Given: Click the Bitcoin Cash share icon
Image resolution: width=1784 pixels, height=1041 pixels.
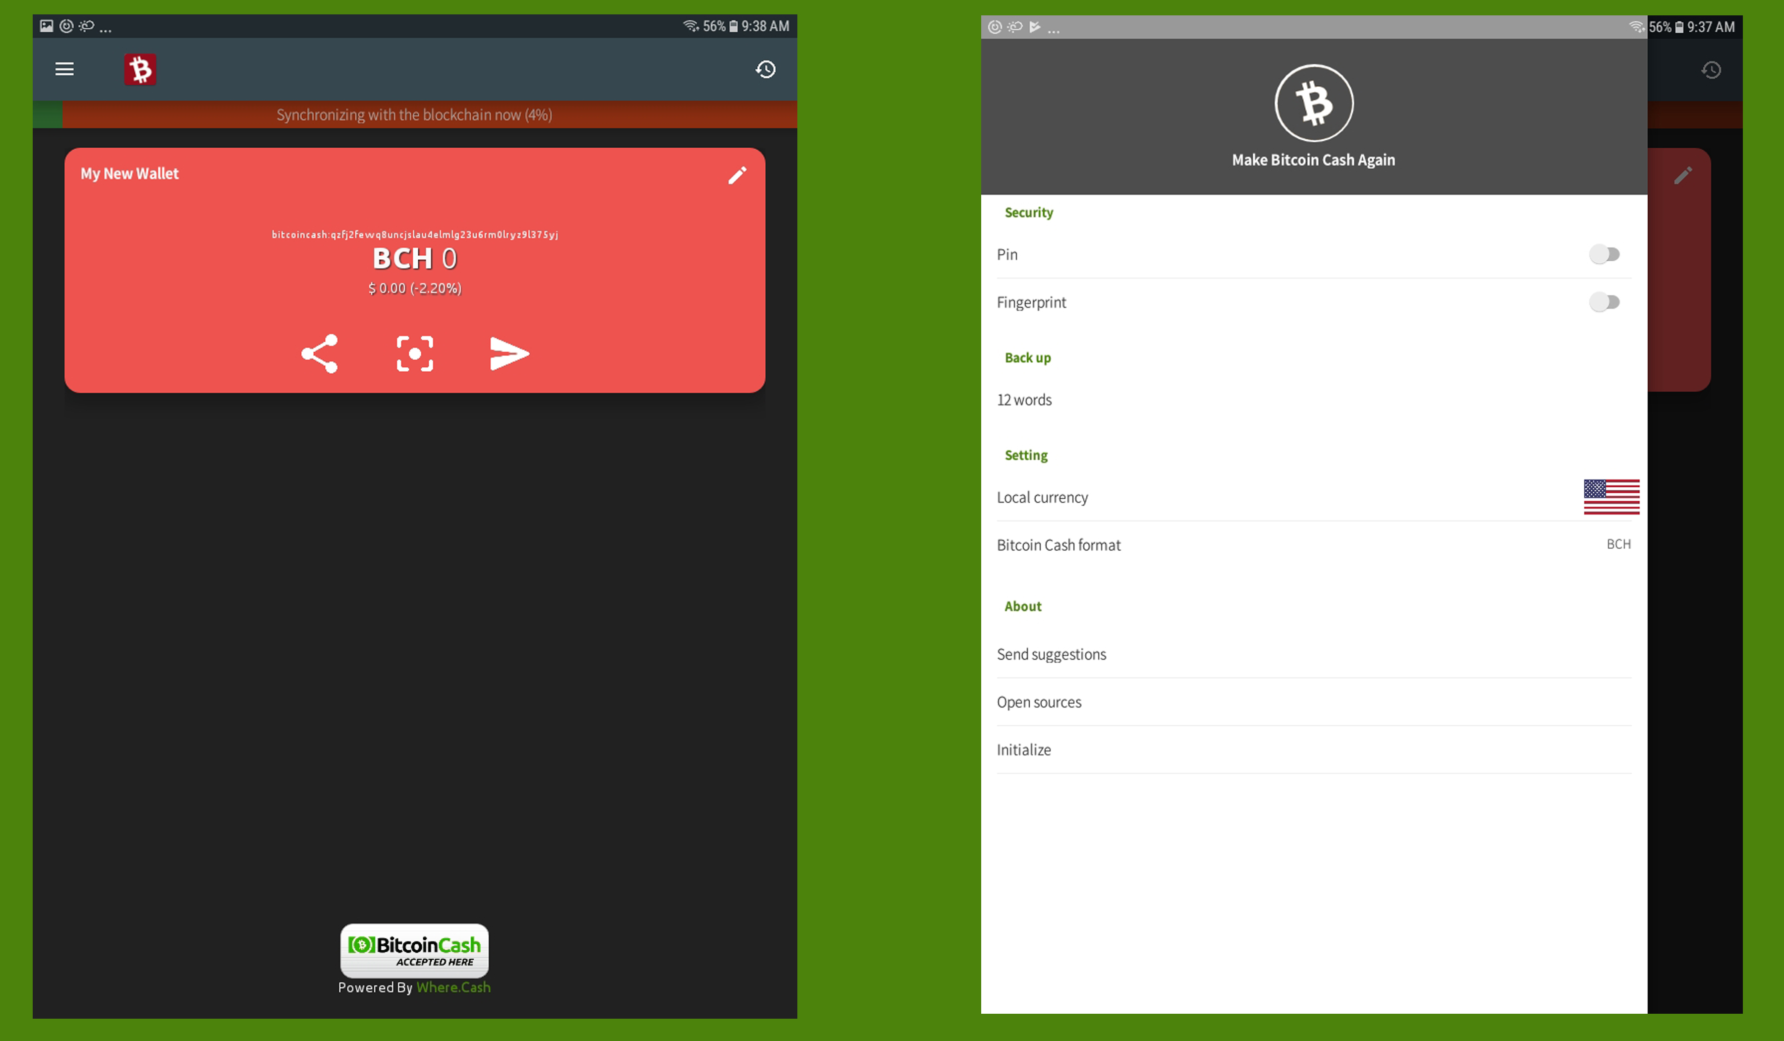Looking at the screenshot, I should (x=320, y=352).
